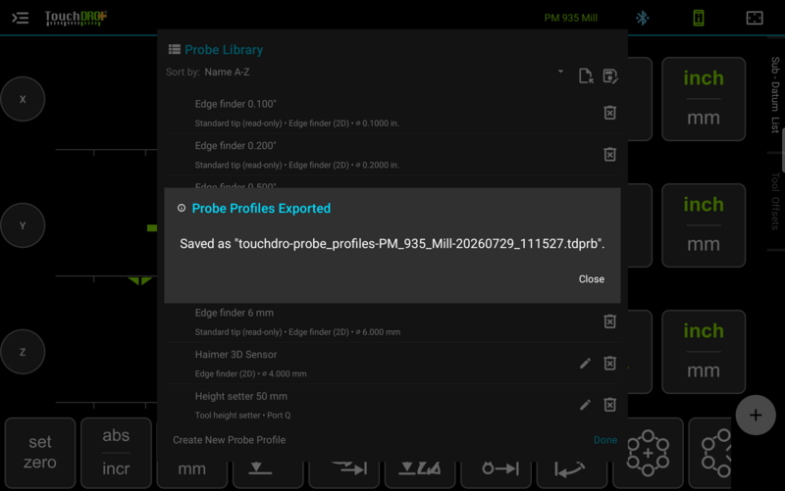This screenshot has width=785, height=491.
Task: Toggle inch/mm units for the X axis
Action: pyautogui.click(x=704, y=99)
